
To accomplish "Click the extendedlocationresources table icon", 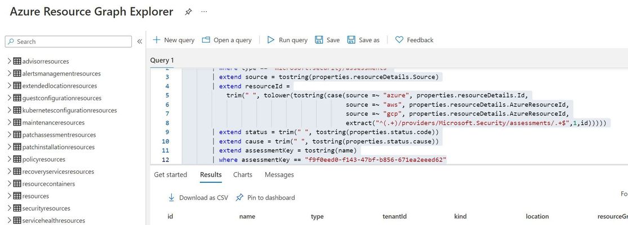I will click(17, 85).
